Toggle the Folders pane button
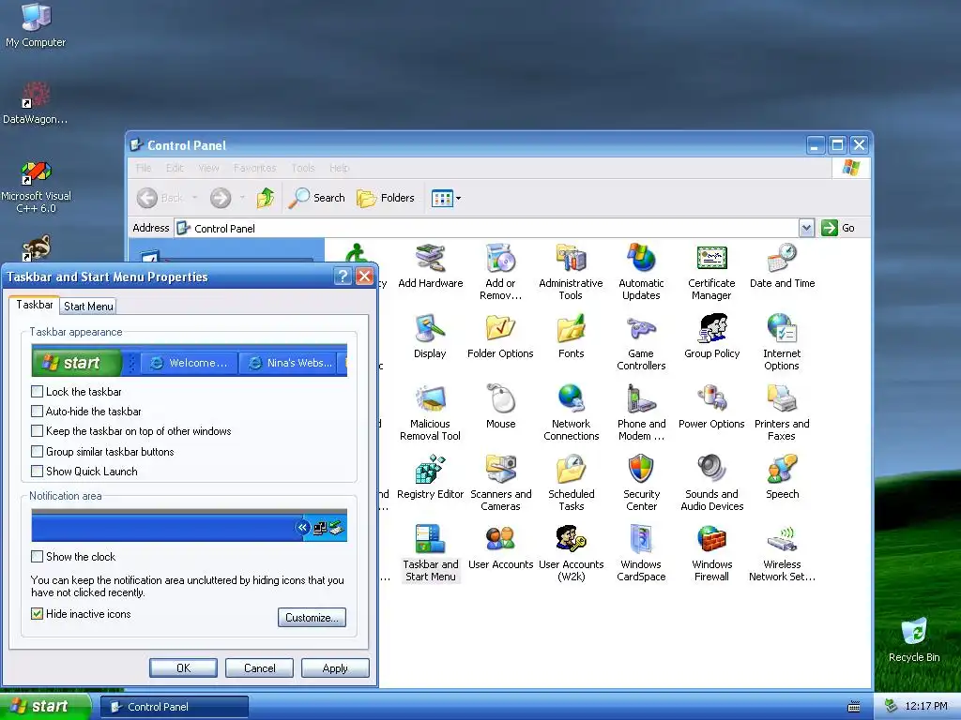The image size is (961, 720). point(386,198)
